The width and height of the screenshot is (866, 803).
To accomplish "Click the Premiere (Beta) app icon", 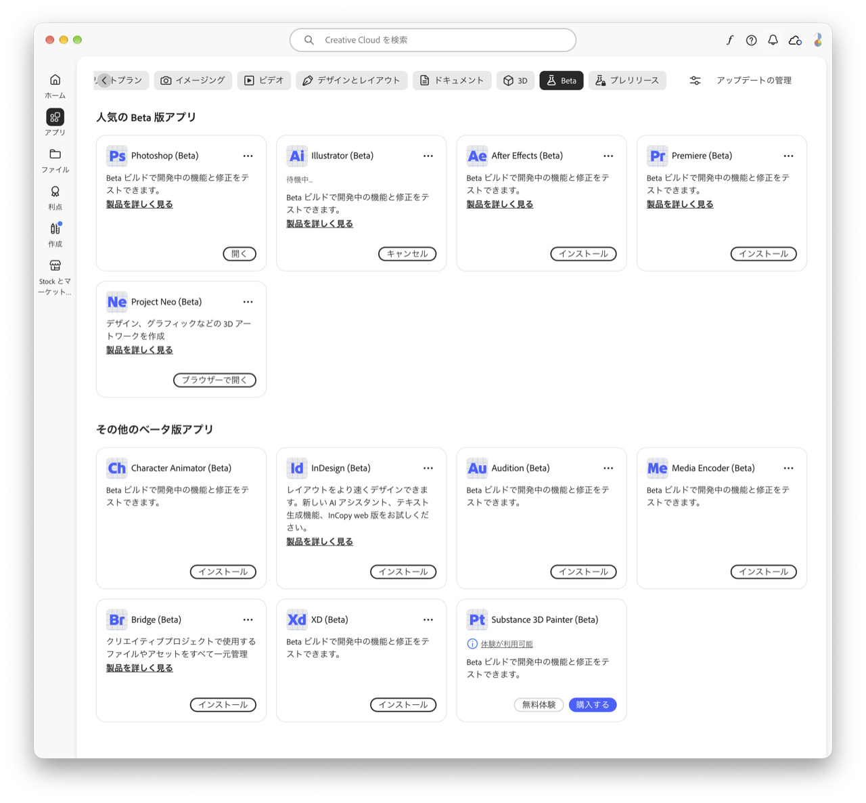I will [x=658, y=156].
